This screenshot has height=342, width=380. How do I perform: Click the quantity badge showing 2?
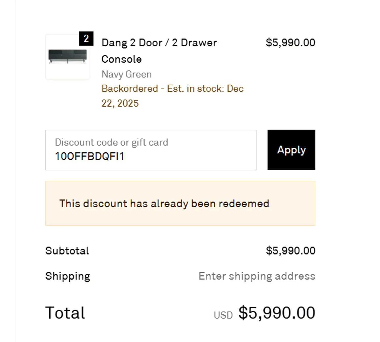point(86,39)
